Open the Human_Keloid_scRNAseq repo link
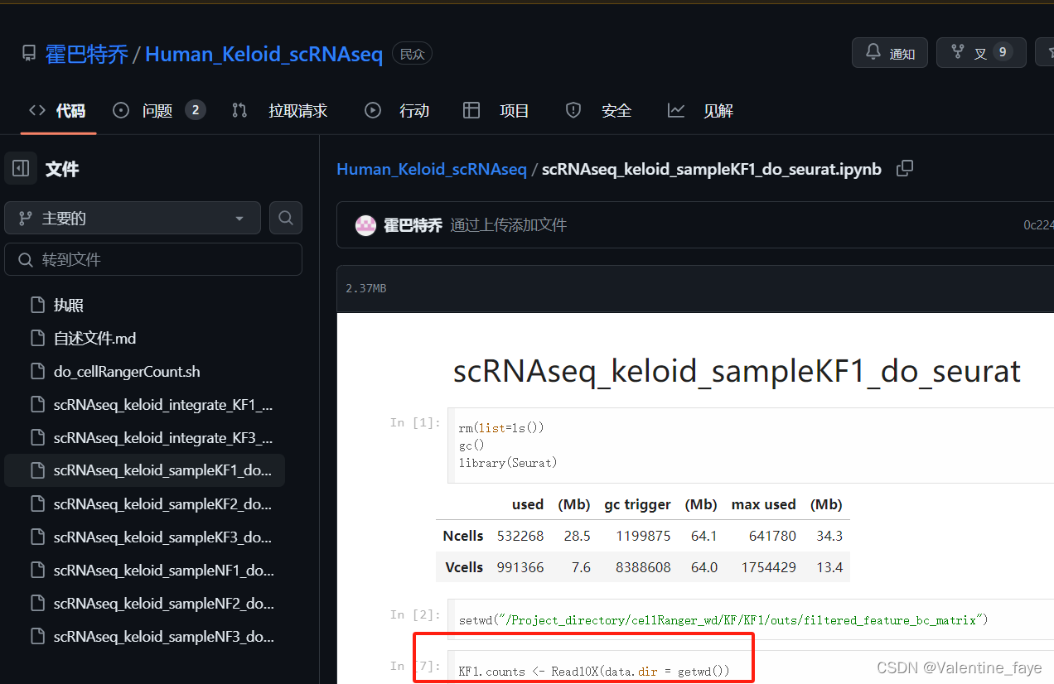The height and width of the screenshot is (684, 1054). coord(263,53)
